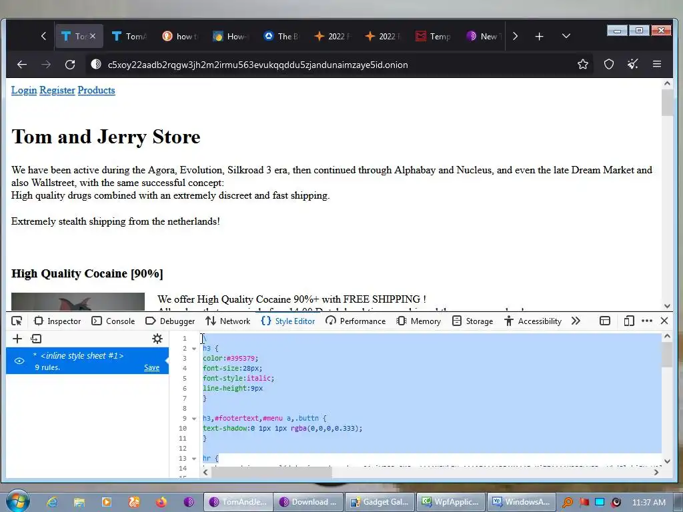The image size is (683, 512).
Task: Switch to the 'how t' tab
Action: (179, 37)
